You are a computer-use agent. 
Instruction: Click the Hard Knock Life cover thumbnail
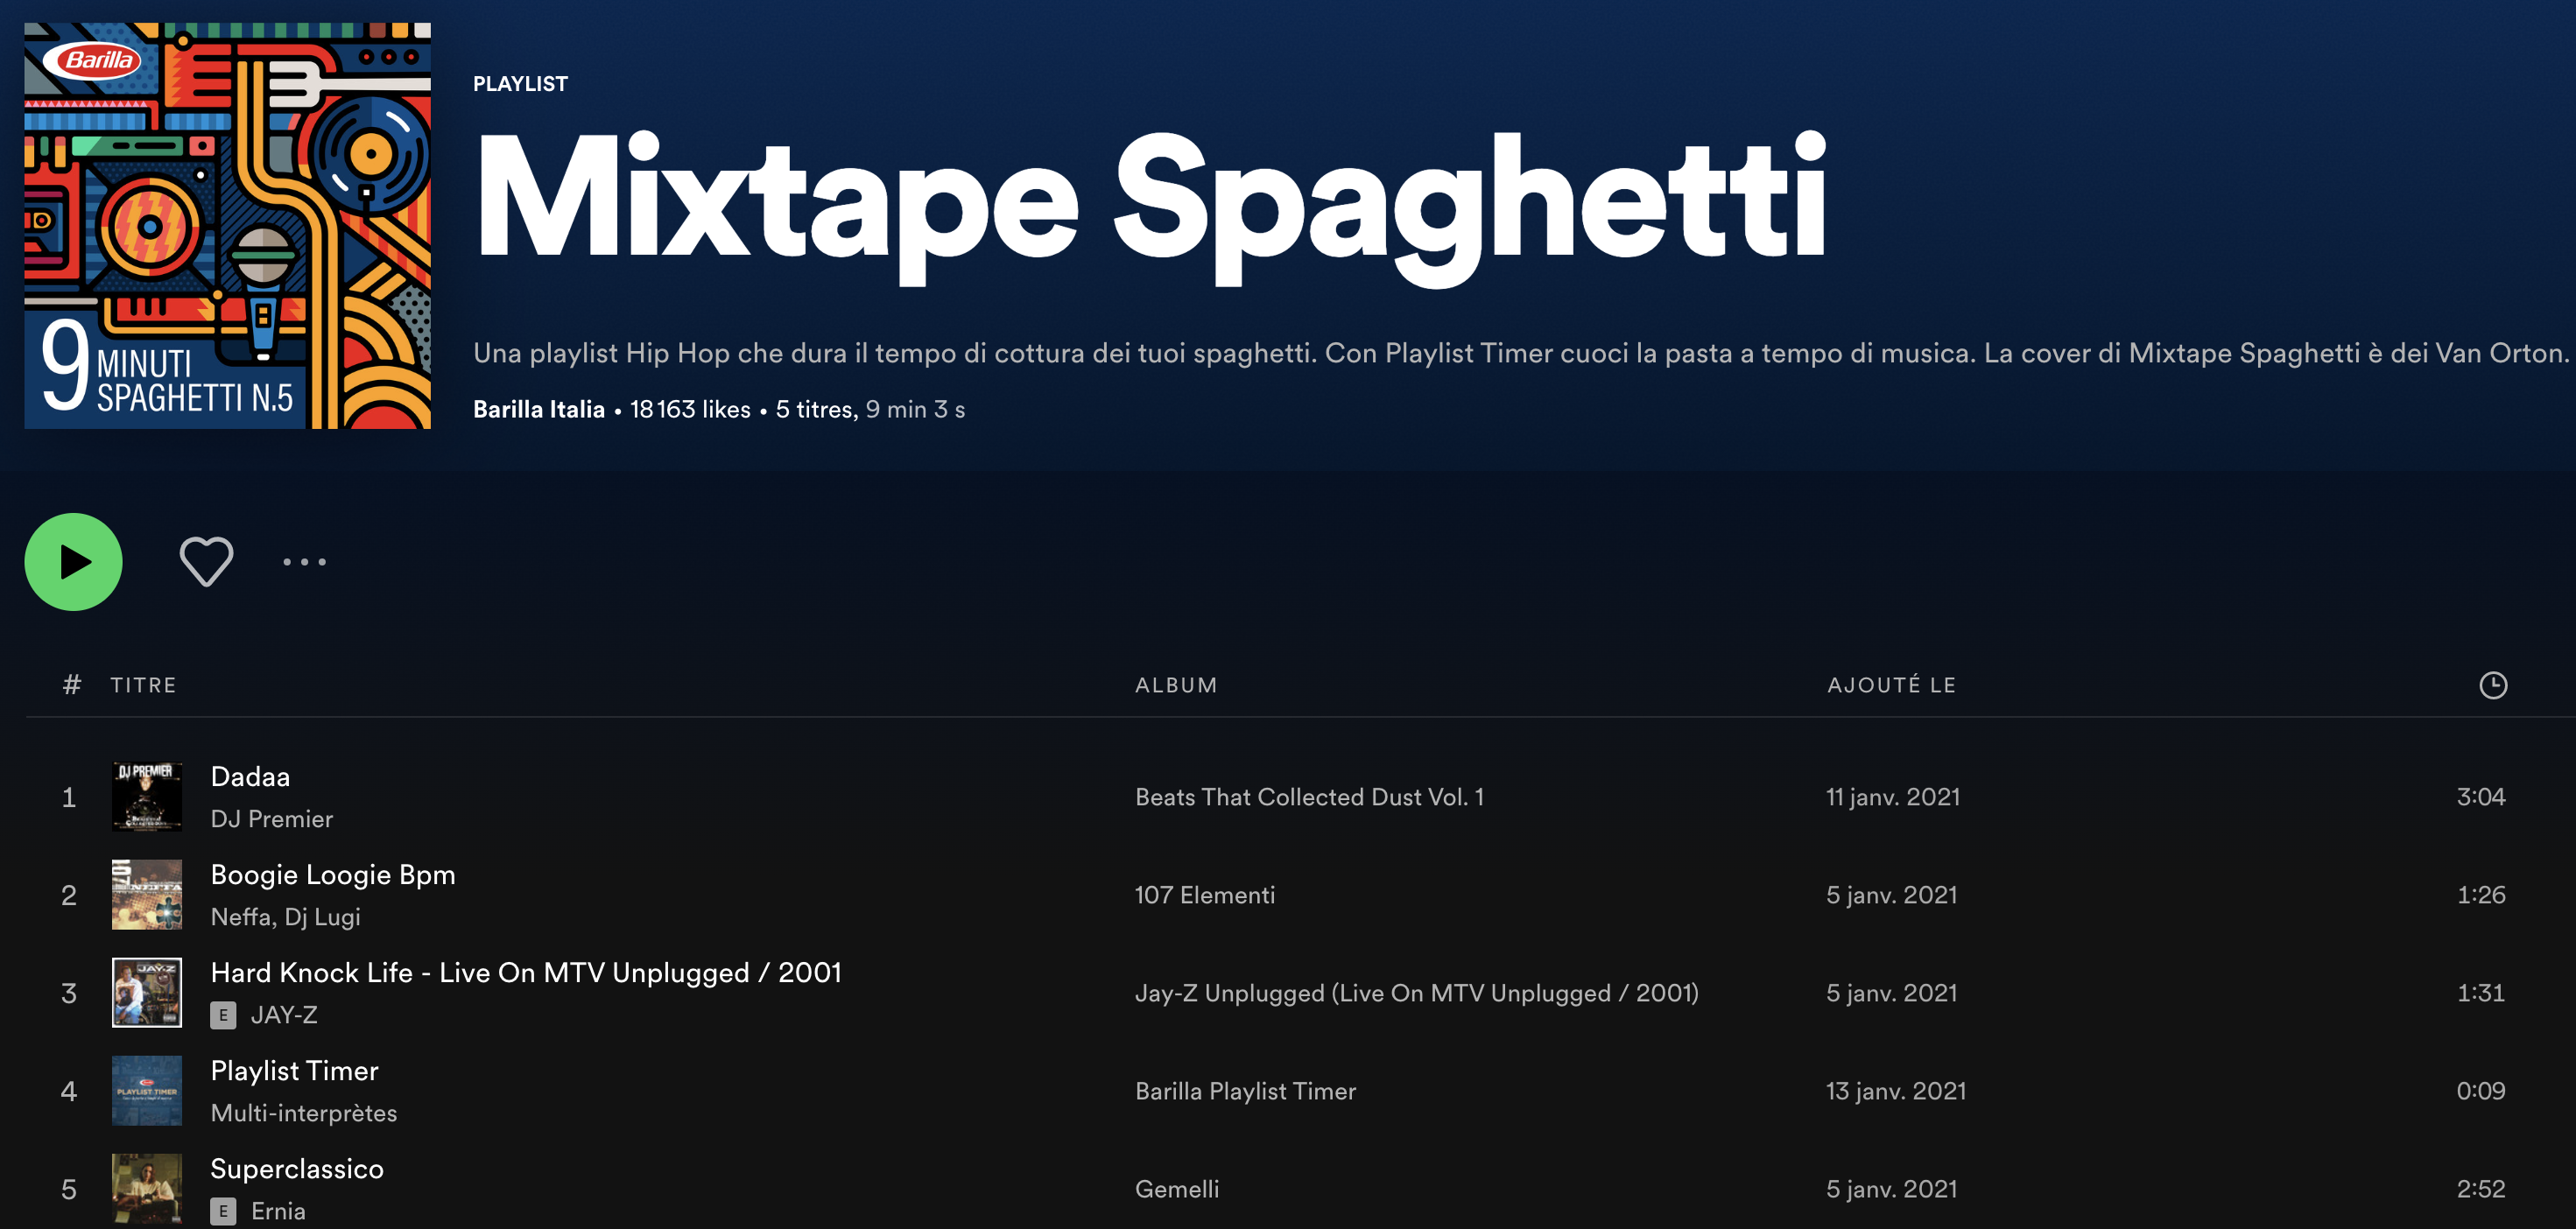point(147,993)
